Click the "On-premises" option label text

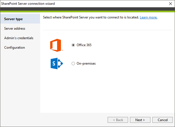tap(86, 63)
